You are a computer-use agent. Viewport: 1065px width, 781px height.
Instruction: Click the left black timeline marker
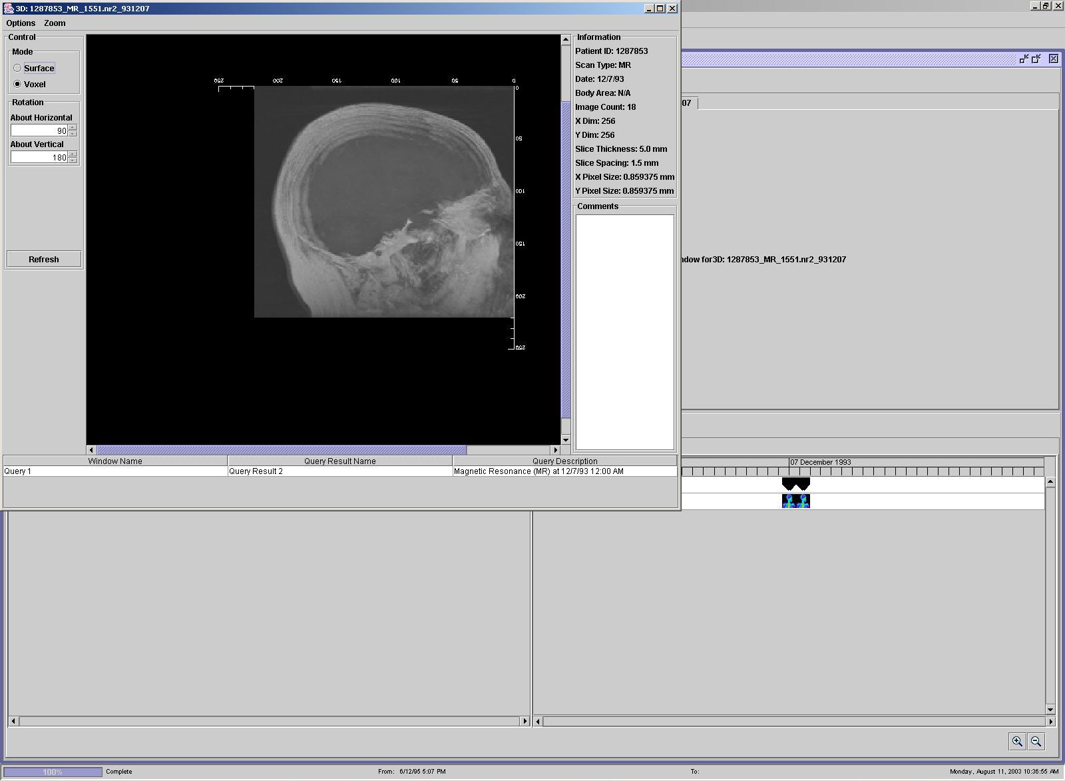click(x=789, y=484)
